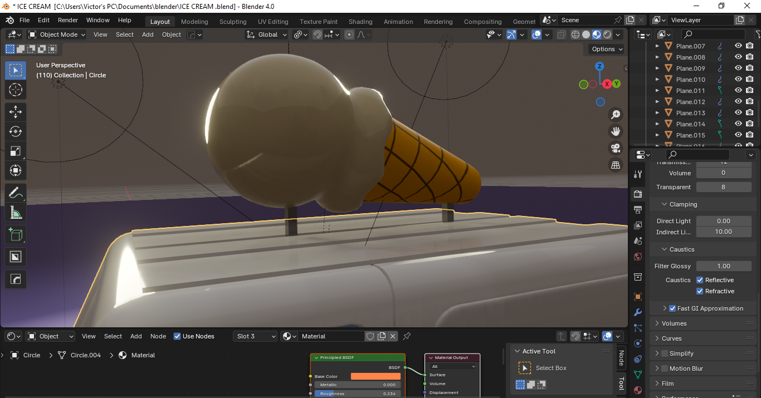Open viewport Options dropdown

[x=607, y=49]
